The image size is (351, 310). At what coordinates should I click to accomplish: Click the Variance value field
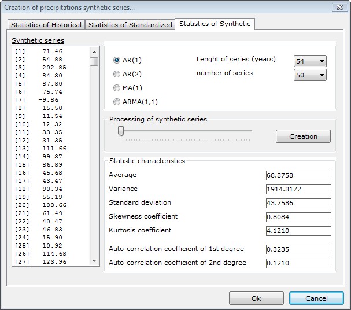[x=298, y=190]
